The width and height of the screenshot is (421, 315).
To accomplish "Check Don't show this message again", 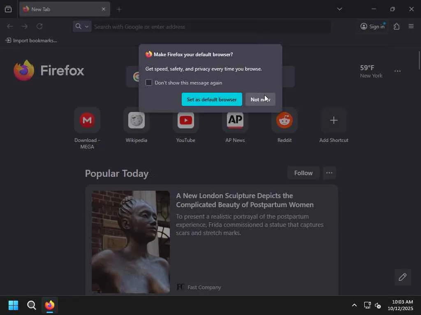I will (x=149, y=82).
